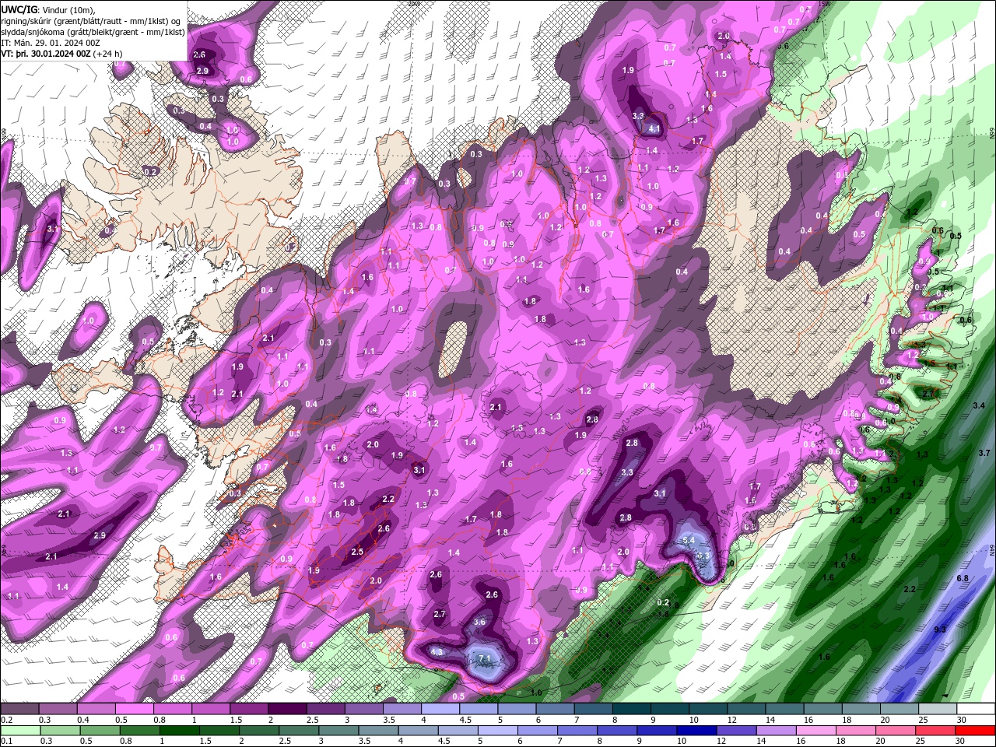Pick the bright pink swatch labeled 0.5 in upper legend
Screen dimensions: 996x747
coord(134,709)
